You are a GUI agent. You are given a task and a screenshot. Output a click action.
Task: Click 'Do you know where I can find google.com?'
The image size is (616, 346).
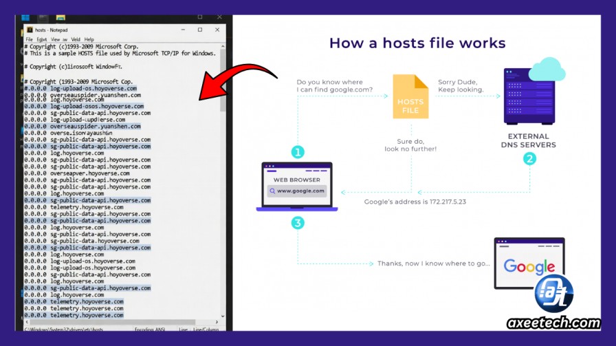point(334,86)
